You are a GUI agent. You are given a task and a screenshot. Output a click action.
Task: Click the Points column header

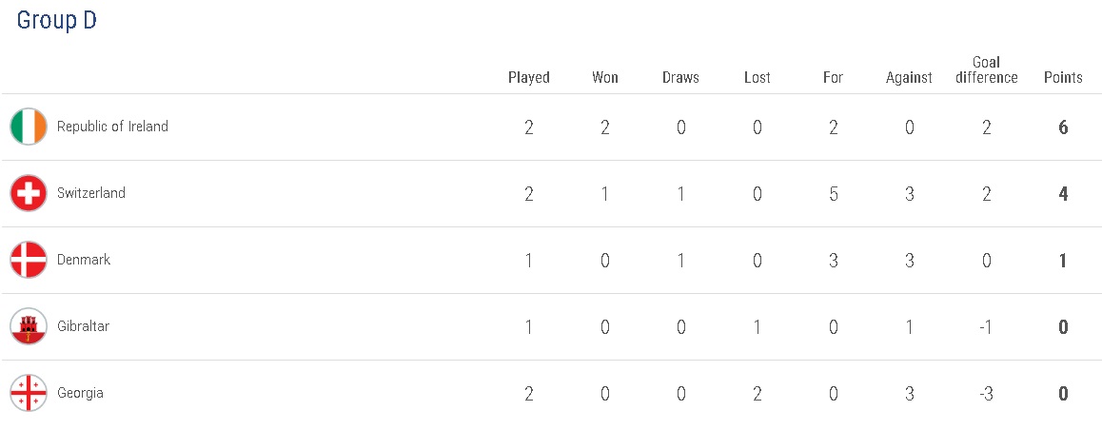coord(1063,78)
